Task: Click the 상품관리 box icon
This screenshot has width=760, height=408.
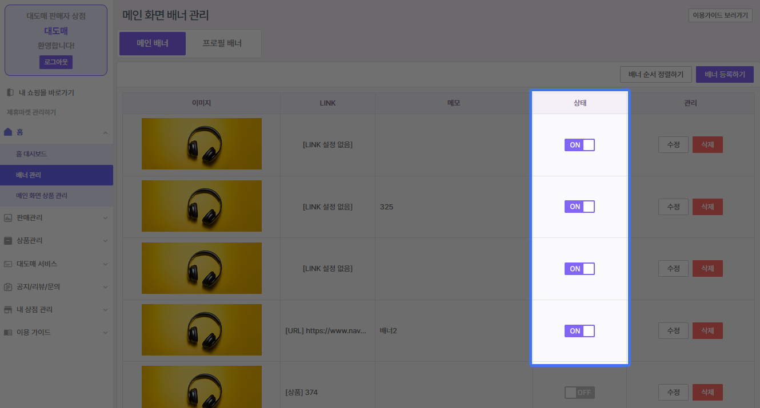Action: pos(8,241)
